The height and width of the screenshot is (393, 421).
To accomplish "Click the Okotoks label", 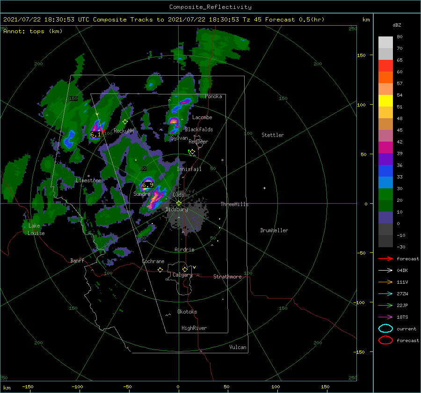I will [x=187, y=312].
